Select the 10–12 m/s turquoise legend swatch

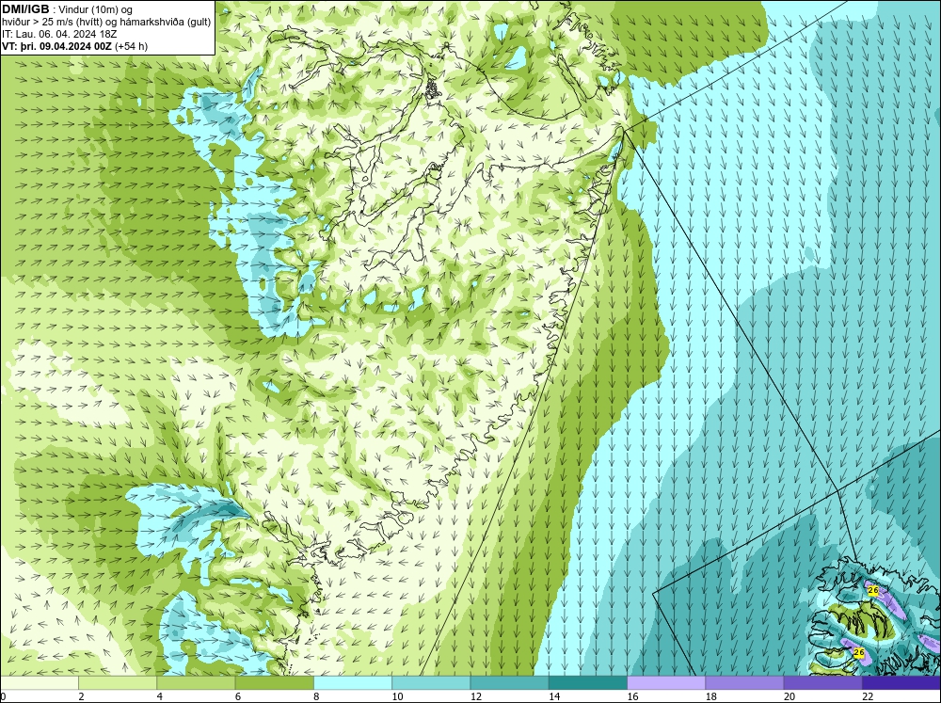pyautogui.click(x=431, y=682)
